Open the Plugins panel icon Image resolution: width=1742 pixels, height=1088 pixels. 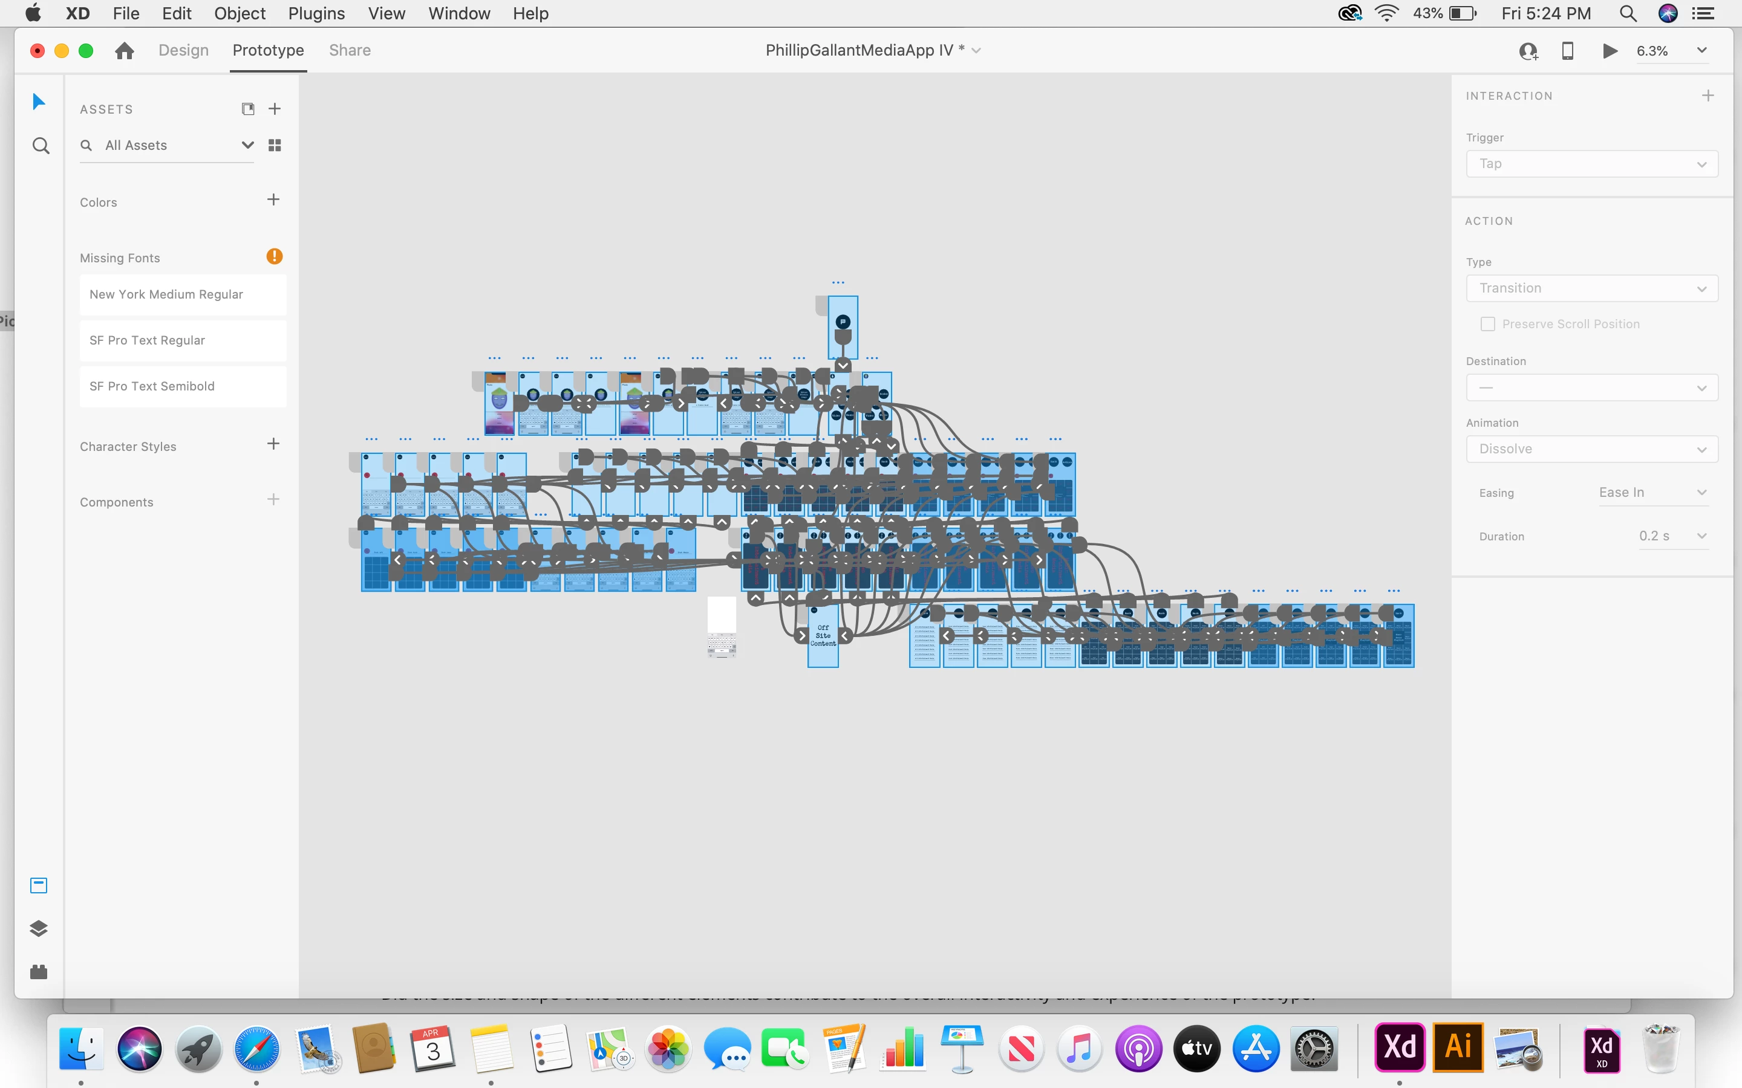click(39, 972)
